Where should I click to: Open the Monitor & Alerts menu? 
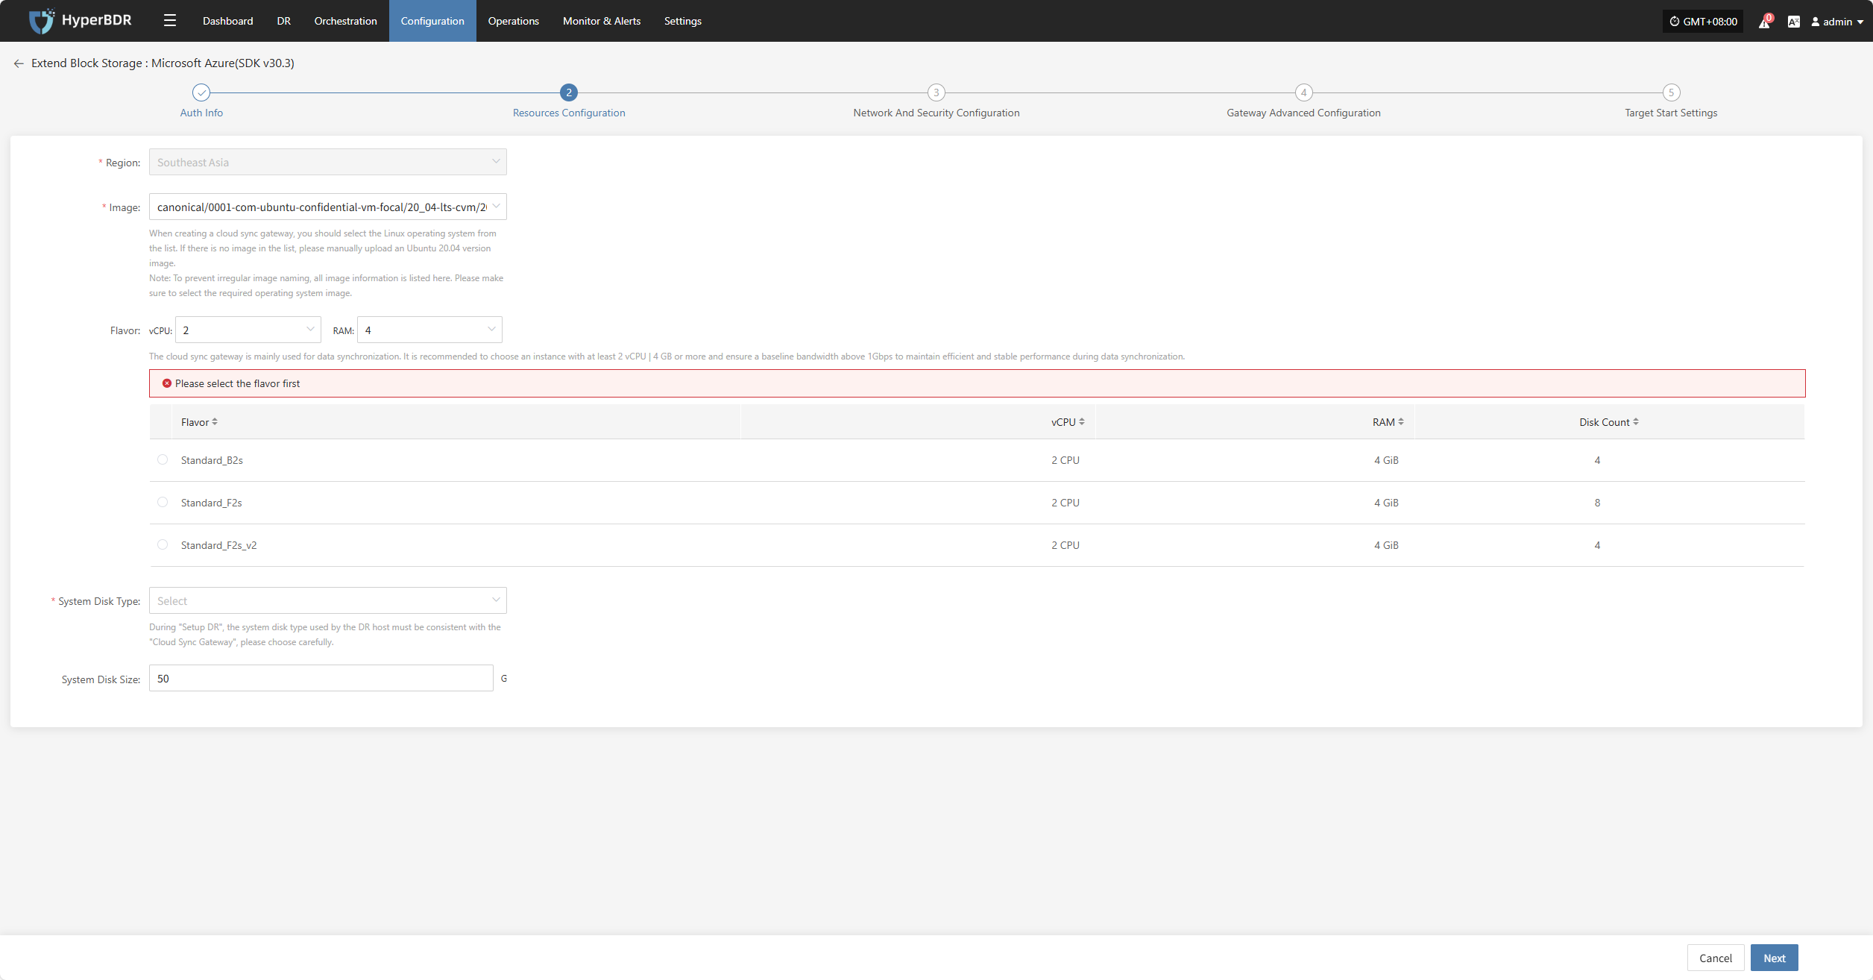tap(602, 21)
